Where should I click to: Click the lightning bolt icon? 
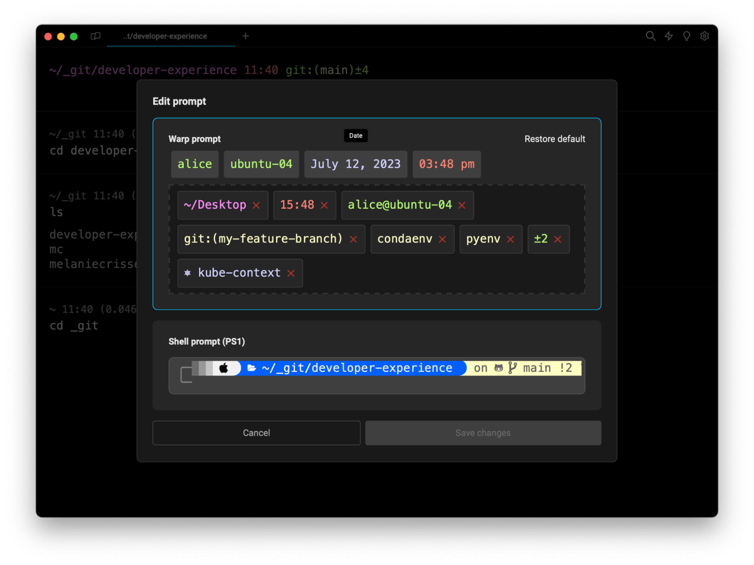tap(668, 36)
